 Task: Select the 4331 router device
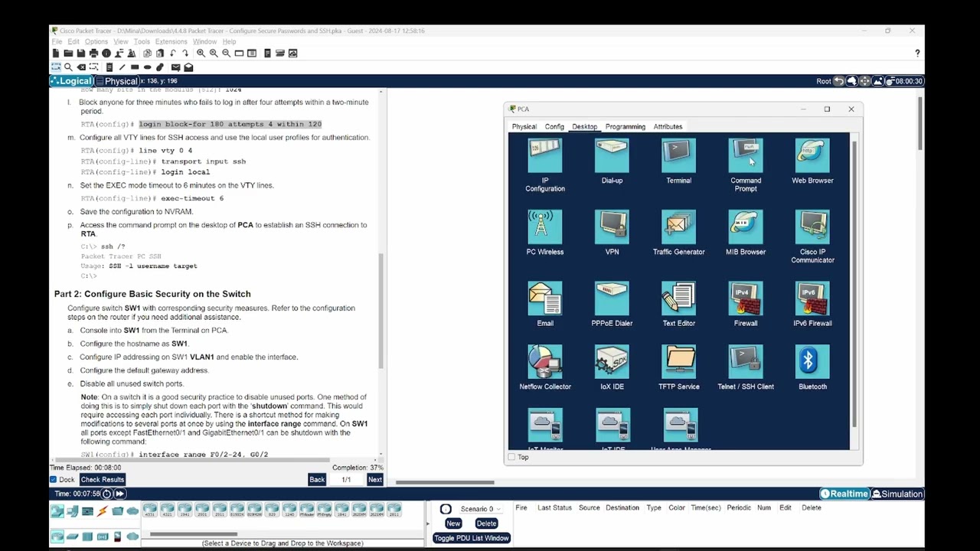[x=150, y=510]
